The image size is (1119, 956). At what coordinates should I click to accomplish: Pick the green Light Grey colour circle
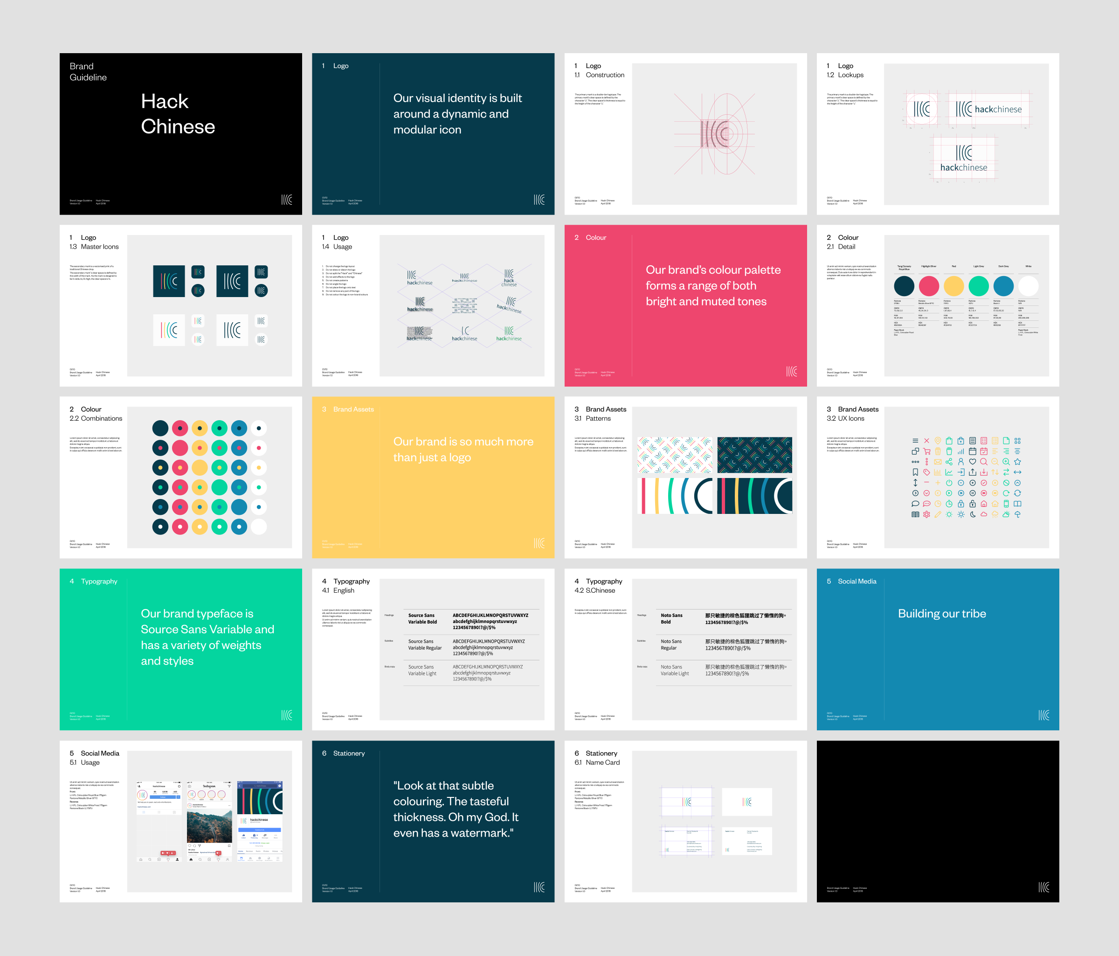(x=979, y=286)
